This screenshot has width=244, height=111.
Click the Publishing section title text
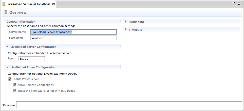coord(136,22)
